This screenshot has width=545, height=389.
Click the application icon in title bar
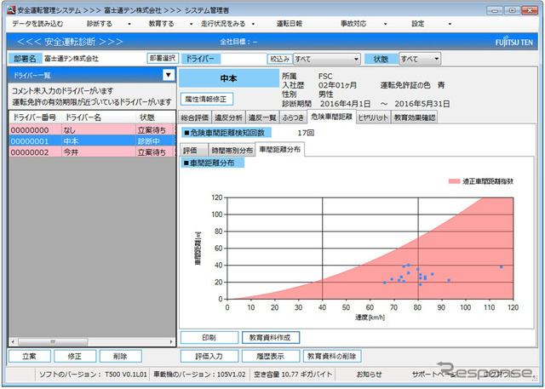pyautogui.click(x=11, y=10)
